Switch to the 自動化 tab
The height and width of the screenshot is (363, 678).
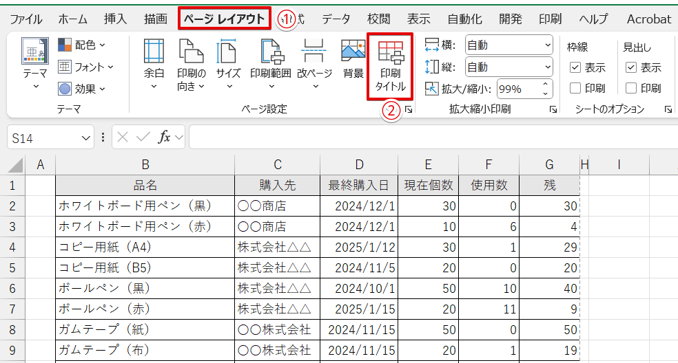coord(465,19)
